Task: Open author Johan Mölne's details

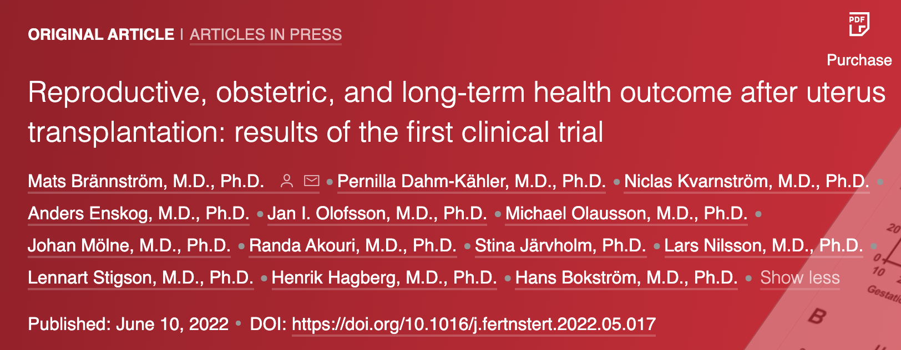Action: (x=129, y=245)
